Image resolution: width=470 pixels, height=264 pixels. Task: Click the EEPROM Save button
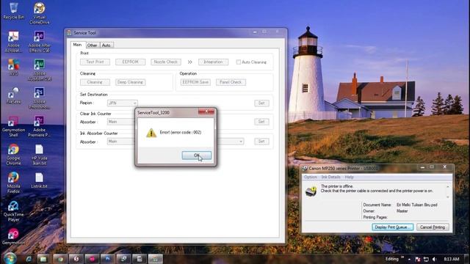tap(195, 82)
